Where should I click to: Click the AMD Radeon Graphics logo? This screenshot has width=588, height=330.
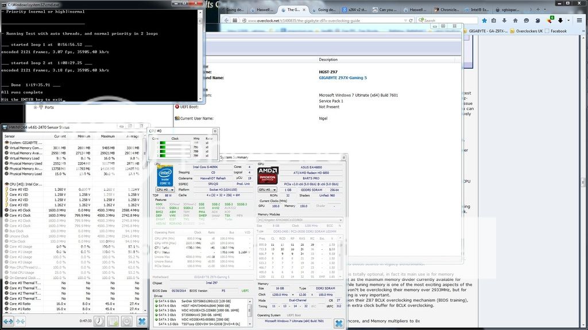pyautogui.click(x=268, y=175)
